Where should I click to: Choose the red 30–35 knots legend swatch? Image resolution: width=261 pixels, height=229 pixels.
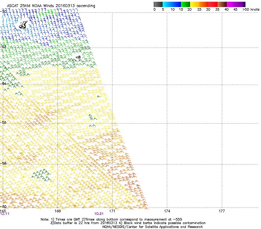(x=213, y=4)
